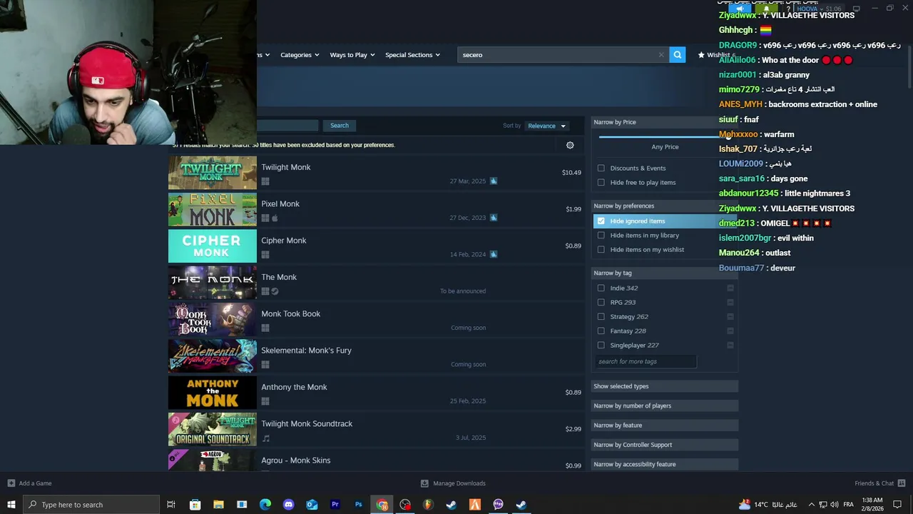This screenshot has height=514, width=913.
Task: Open the Ways to Play menu
Action: pos(352,55)
